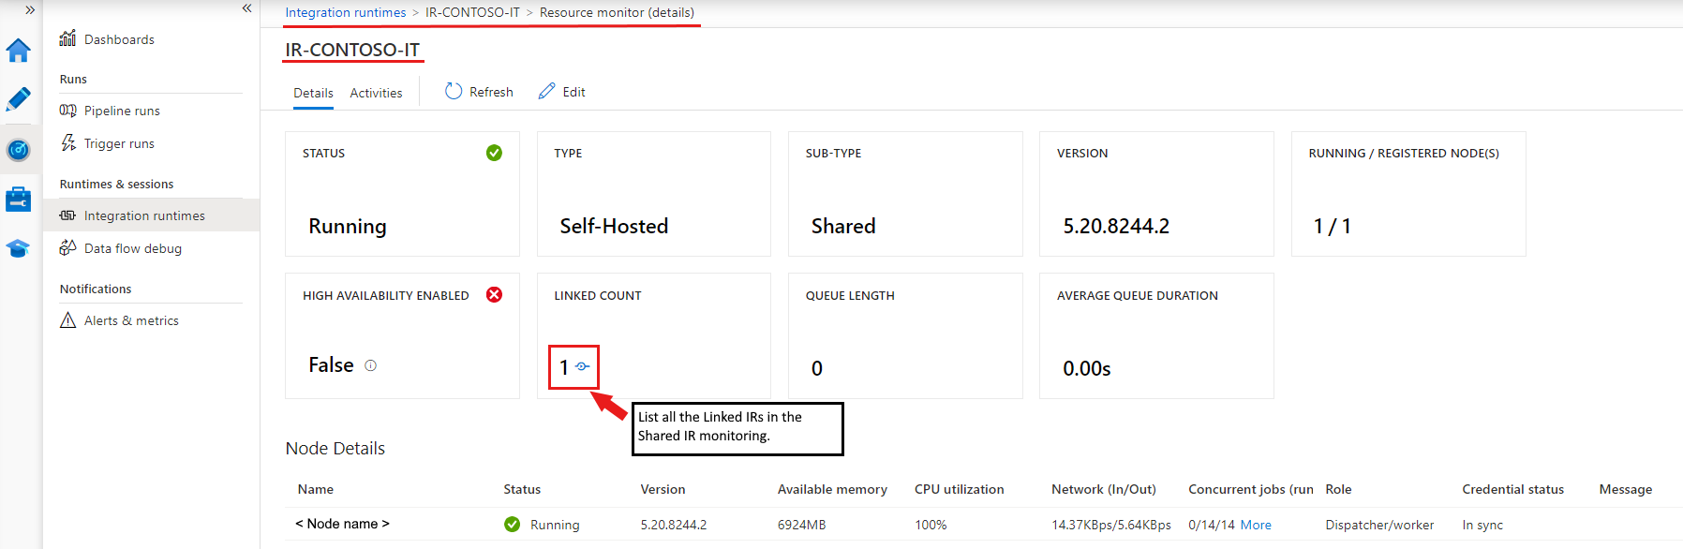Click the green Status check icon
Viewport: 1683px width, 549px height.
494,153
